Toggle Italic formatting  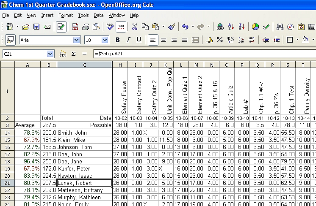pyautogui.click(x=128, y=40)
